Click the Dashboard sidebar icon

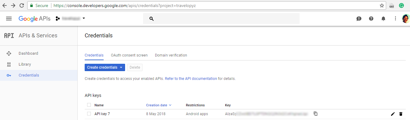[x=9, y=53]
